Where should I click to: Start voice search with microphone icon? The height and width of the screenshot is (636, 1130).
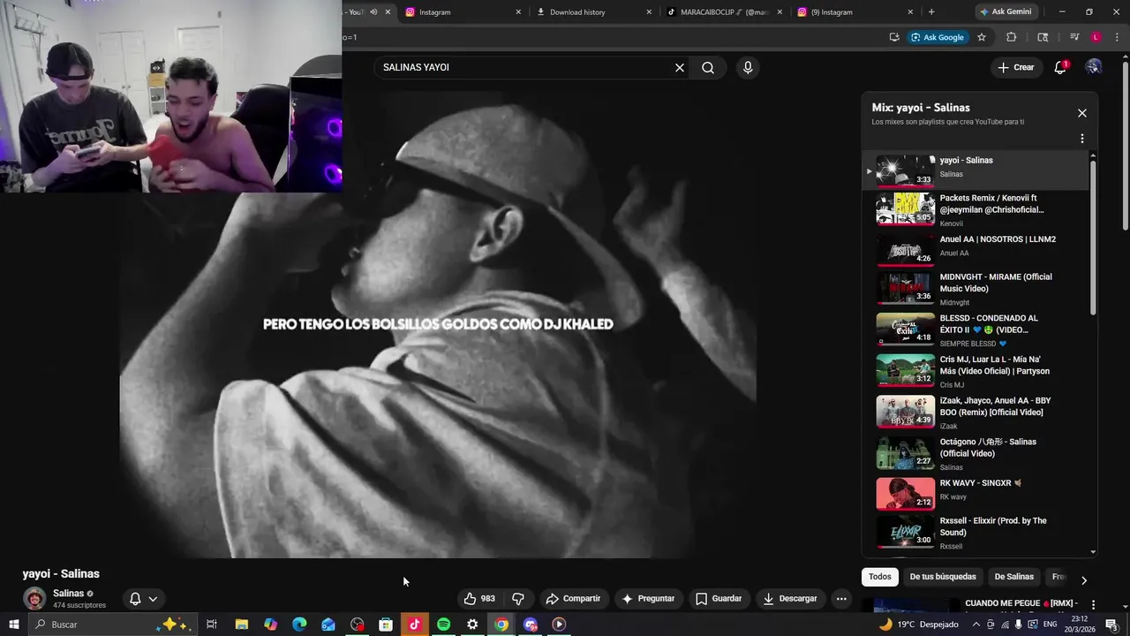tap(748, 68)
